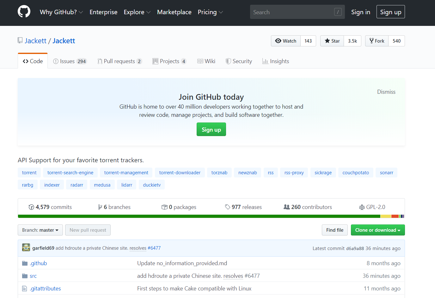Screen dimensions: 435x298
Task: Open the Why GitHub? dropdown
Action: point(61,12)
